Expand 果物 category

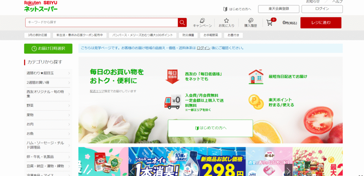pyautogui.click(x=48, y=115)
